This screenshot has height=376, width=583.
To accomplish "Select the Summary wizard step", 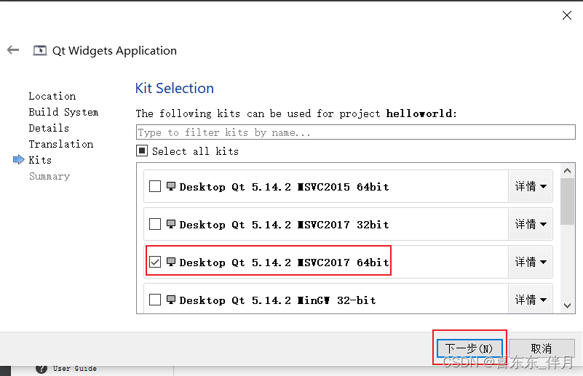I will pyautogui.click(x=49, y=176).
